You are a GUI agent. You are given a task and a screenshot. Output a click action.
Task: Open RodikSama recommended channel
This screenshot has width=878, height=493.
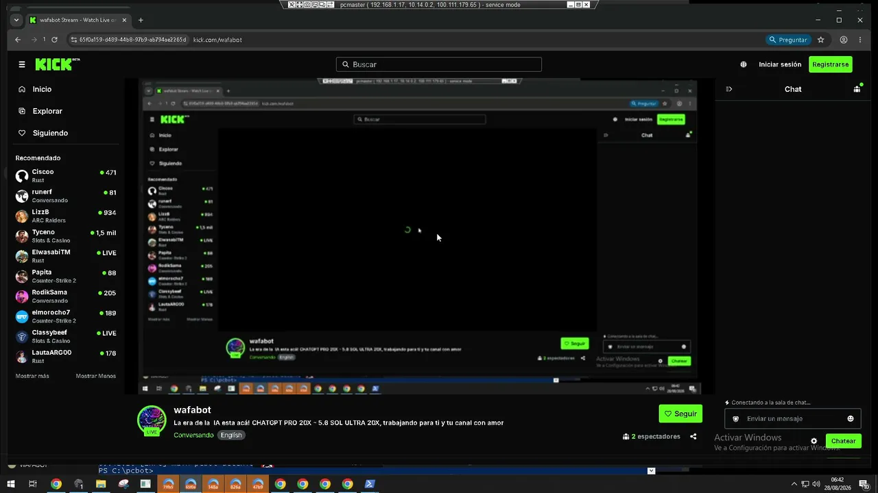click(66, 296)
